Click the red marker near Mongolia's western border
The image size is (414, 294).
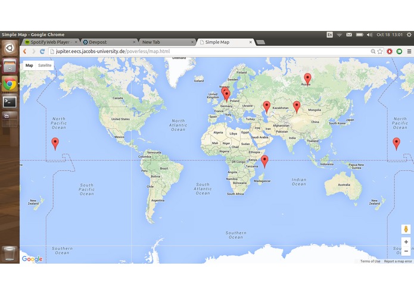[x=297, y=107]
